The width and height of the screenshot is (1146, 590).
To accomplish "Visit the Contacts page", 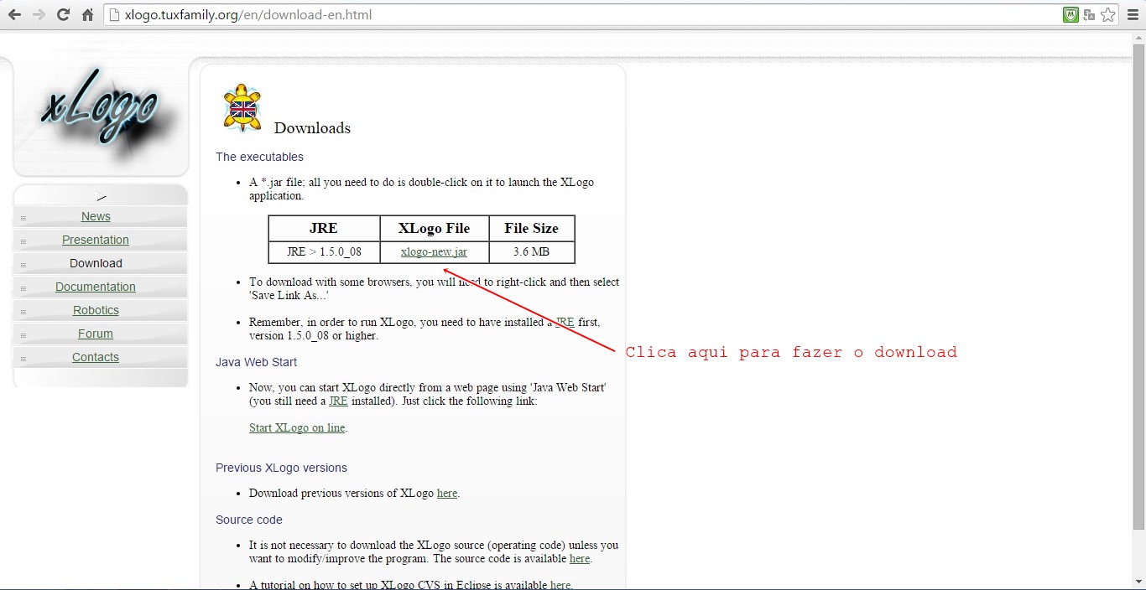I will coord(95,357).
